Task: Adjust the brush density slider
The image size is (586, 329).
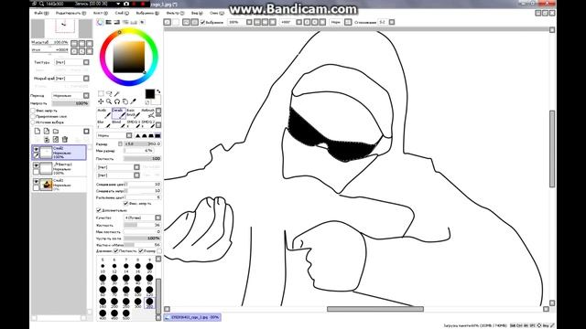Action: 142,158
